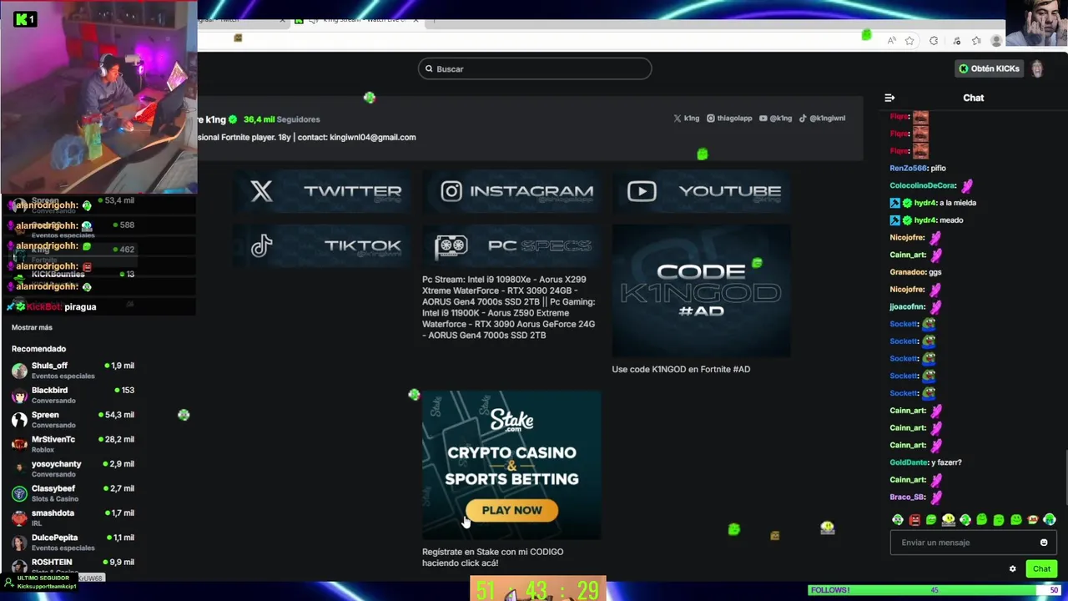Click username jjoacofnn in chat
Screen dimensions: 1068x601
point(907,307)
